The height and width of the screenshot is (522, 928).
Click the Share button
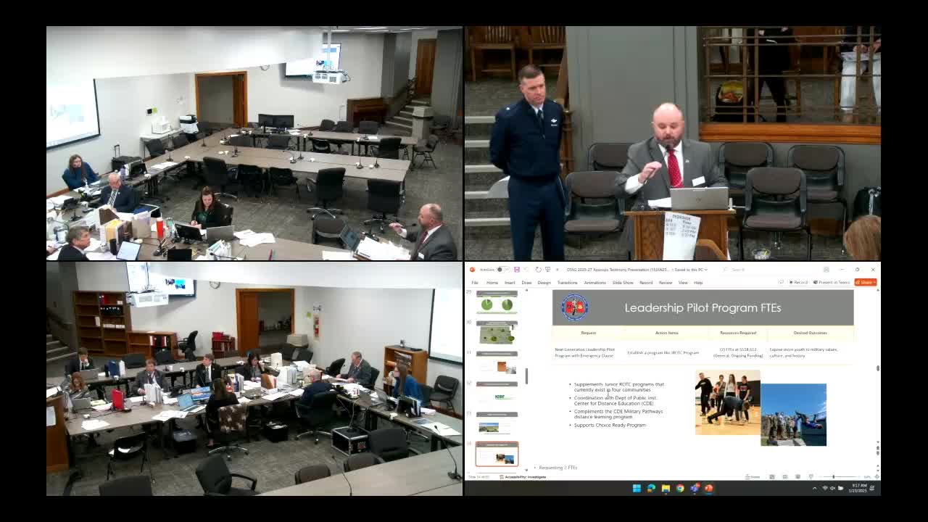tap(865, 283)
